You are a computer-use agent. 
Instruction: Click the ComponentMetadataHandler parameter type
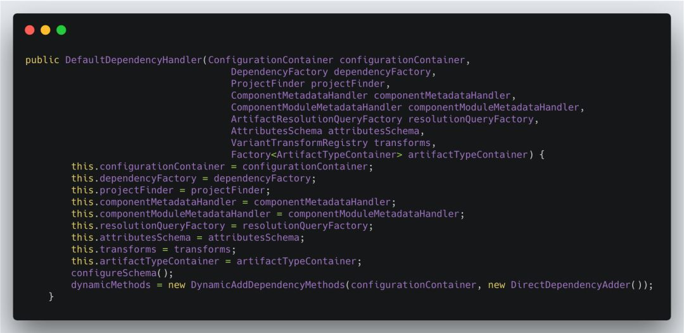click(x=299, y=95)
